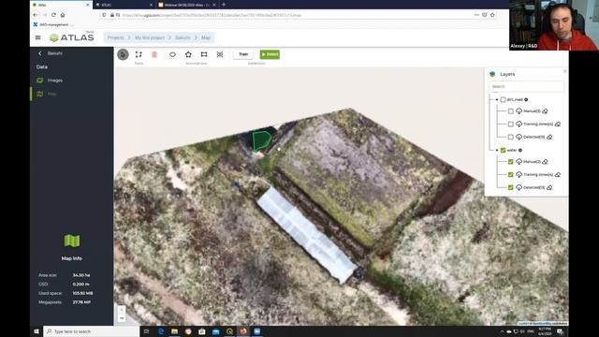Screen dimensions: 599x337
Task: Download water Manual layer via cloud icon
Action: (519, 162)
